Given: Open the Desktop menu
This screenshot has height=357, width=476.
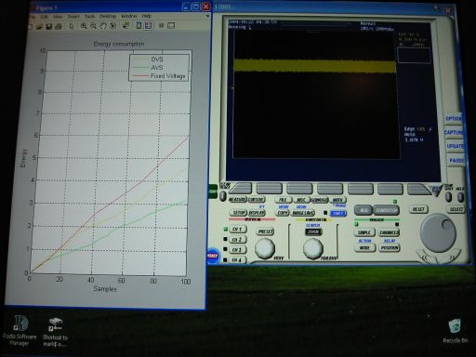Looking at the screenshot, I should point(108,16).
